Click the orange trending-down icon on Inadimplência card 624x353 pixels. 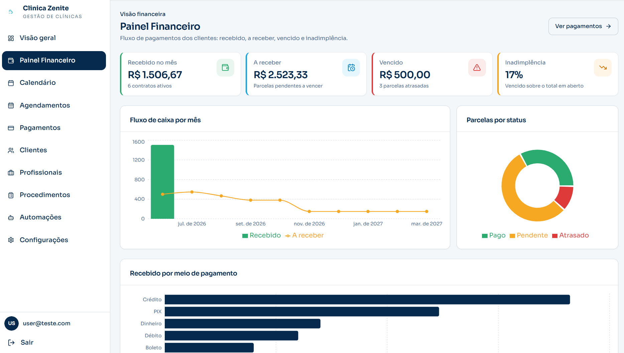(603, 67)
